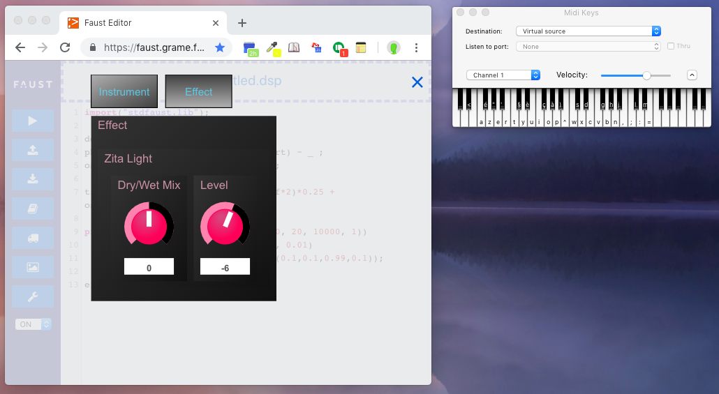Click the Level value field showing -6
The height and width of the screenshot is (394, 719).
(225, 266)
